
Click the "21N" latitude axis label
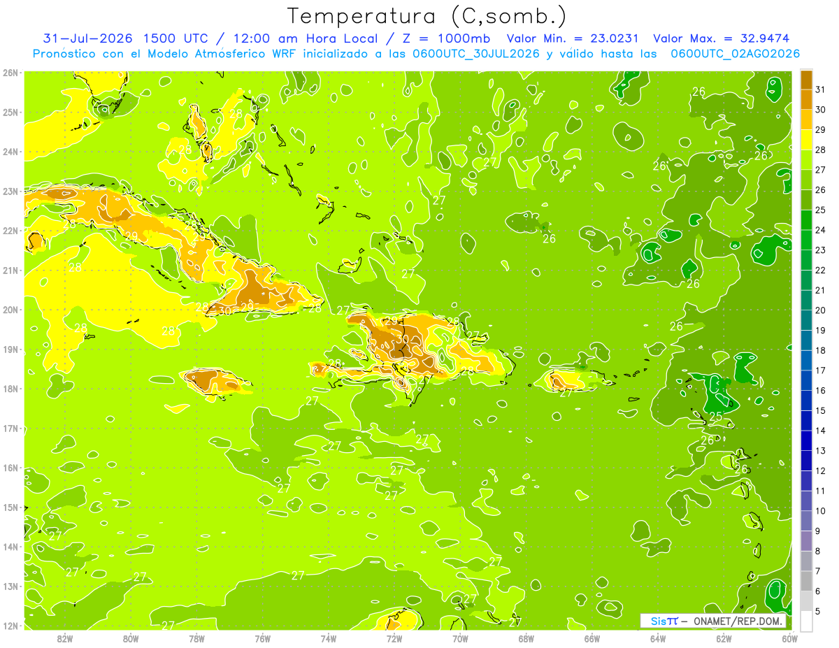click(10, 270)
